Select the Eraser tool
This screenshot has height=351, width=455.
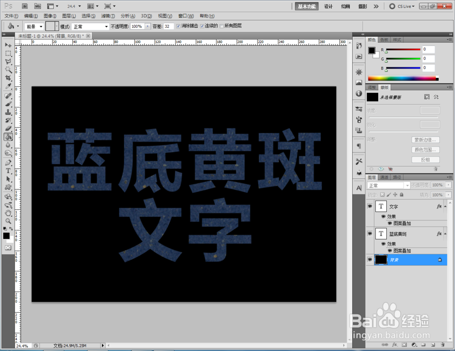(8, 128)
